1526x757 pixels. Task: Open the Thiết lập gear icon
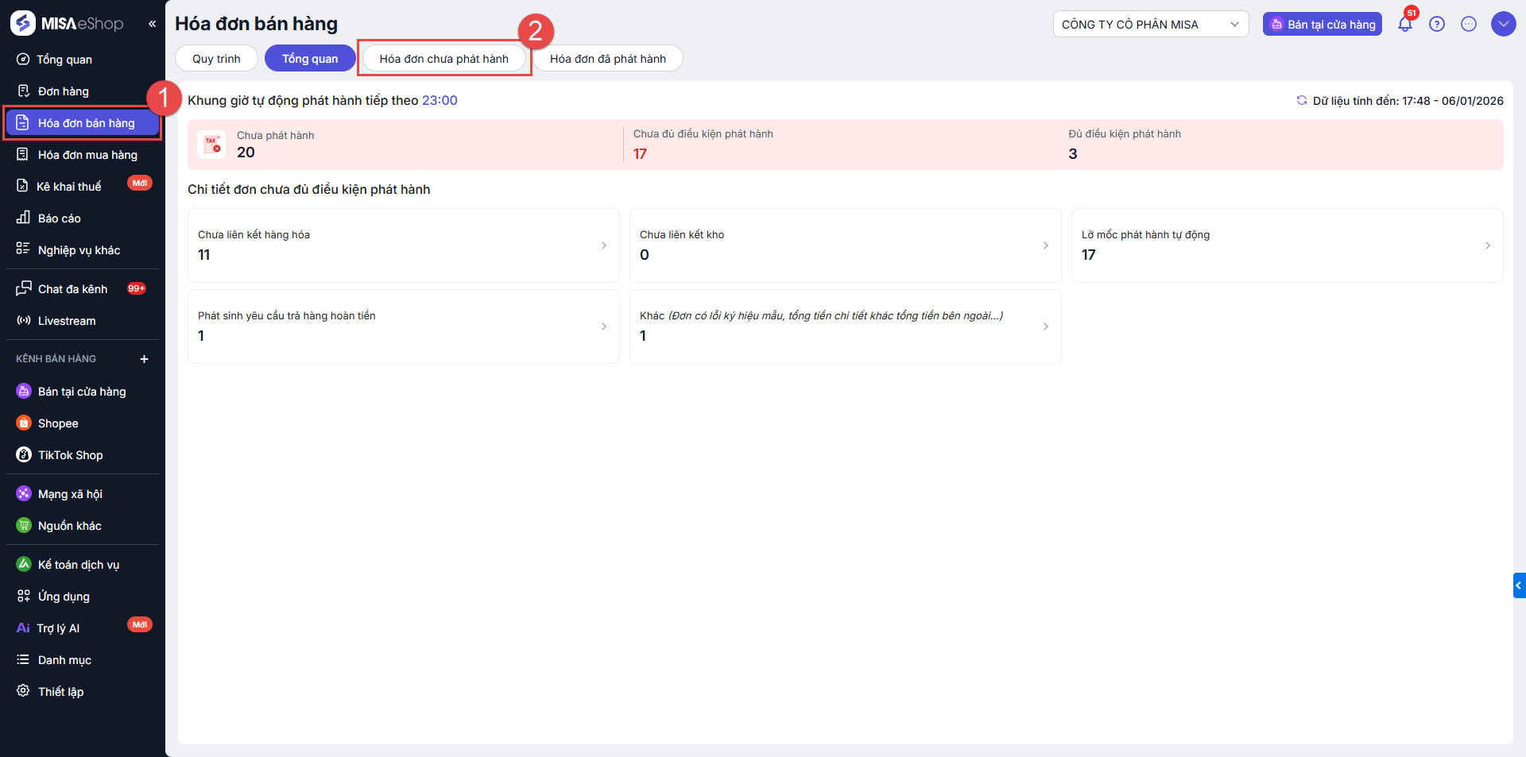[x=24, y=691]
